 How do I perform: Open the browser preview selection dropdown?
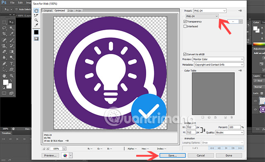click(71, 155)
